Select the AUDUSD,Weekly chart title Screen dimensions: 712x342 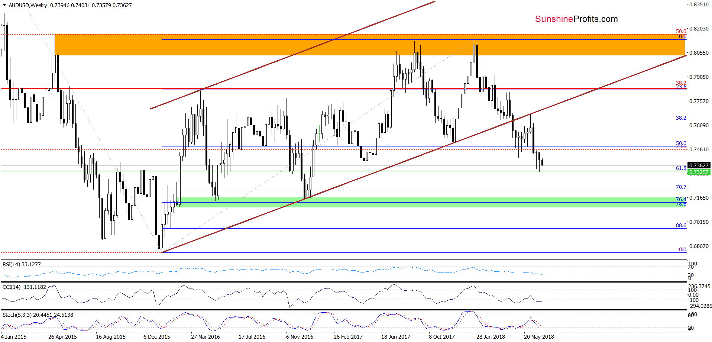28,5
